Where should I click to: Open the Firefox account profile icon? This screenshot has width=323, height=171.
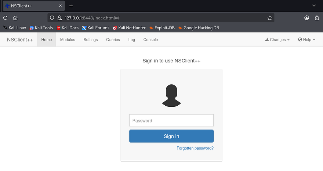(x=306, y=18)
